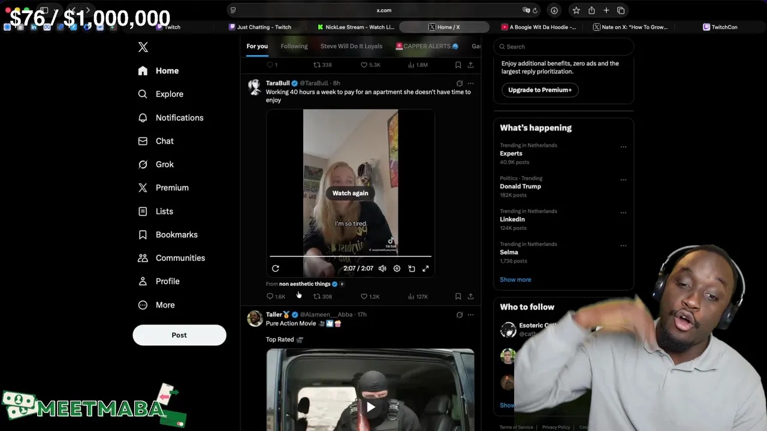This screenshot has width=767, height=431.
Task: Open the CAPPER ALERTS tab
Action: tap(427, 46)
